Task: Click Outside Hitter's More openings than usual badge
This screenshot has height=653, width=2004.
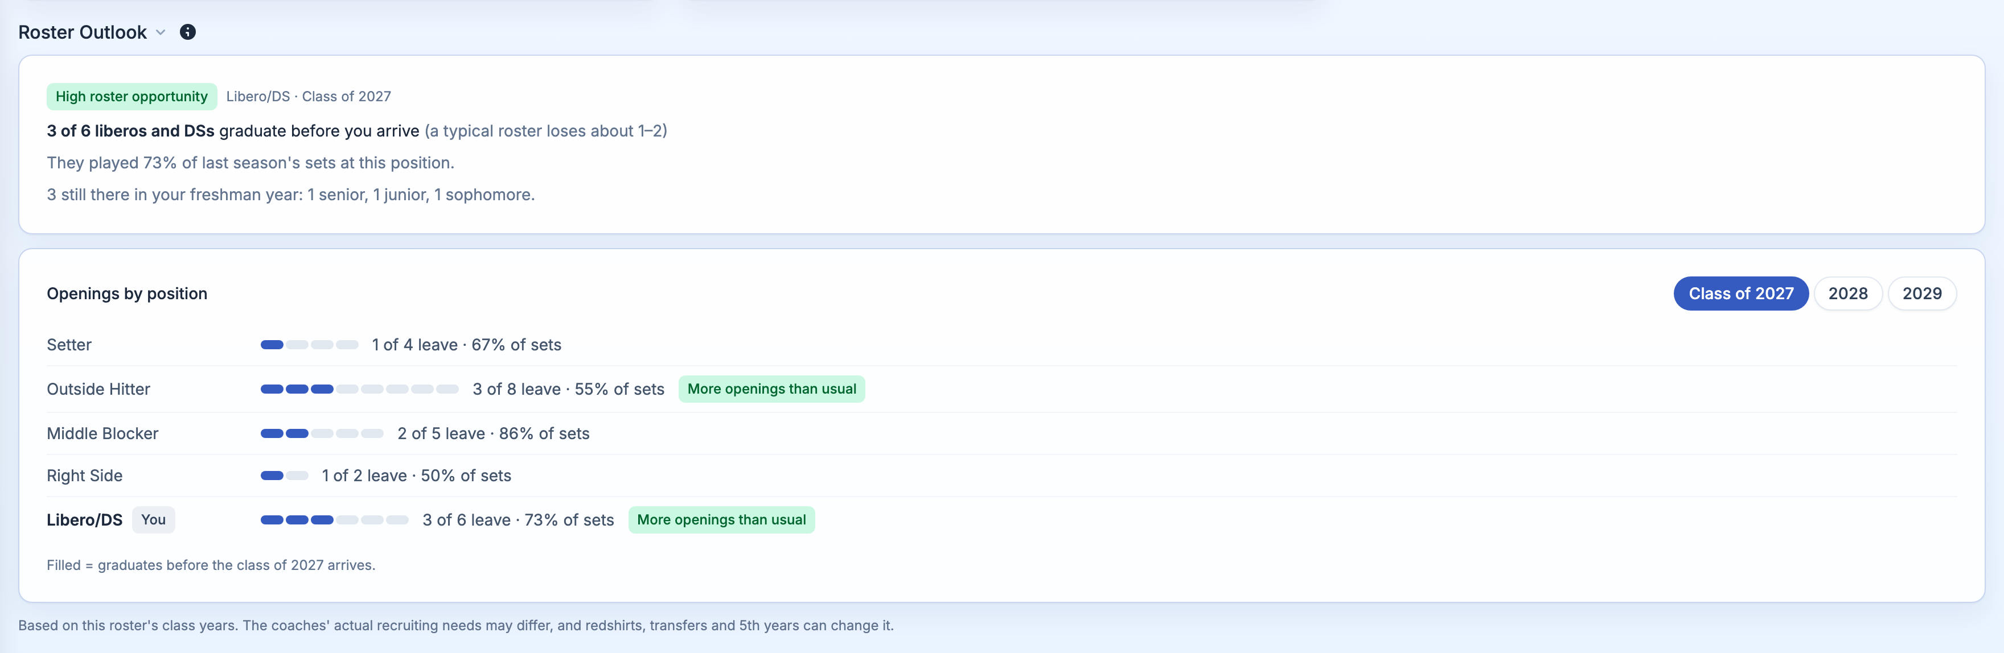Action: click(x=772, y=389)
